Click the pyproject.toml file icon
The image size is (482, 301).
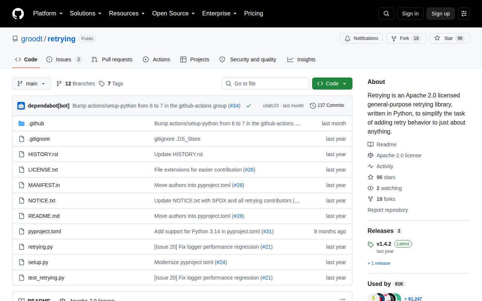21,231
